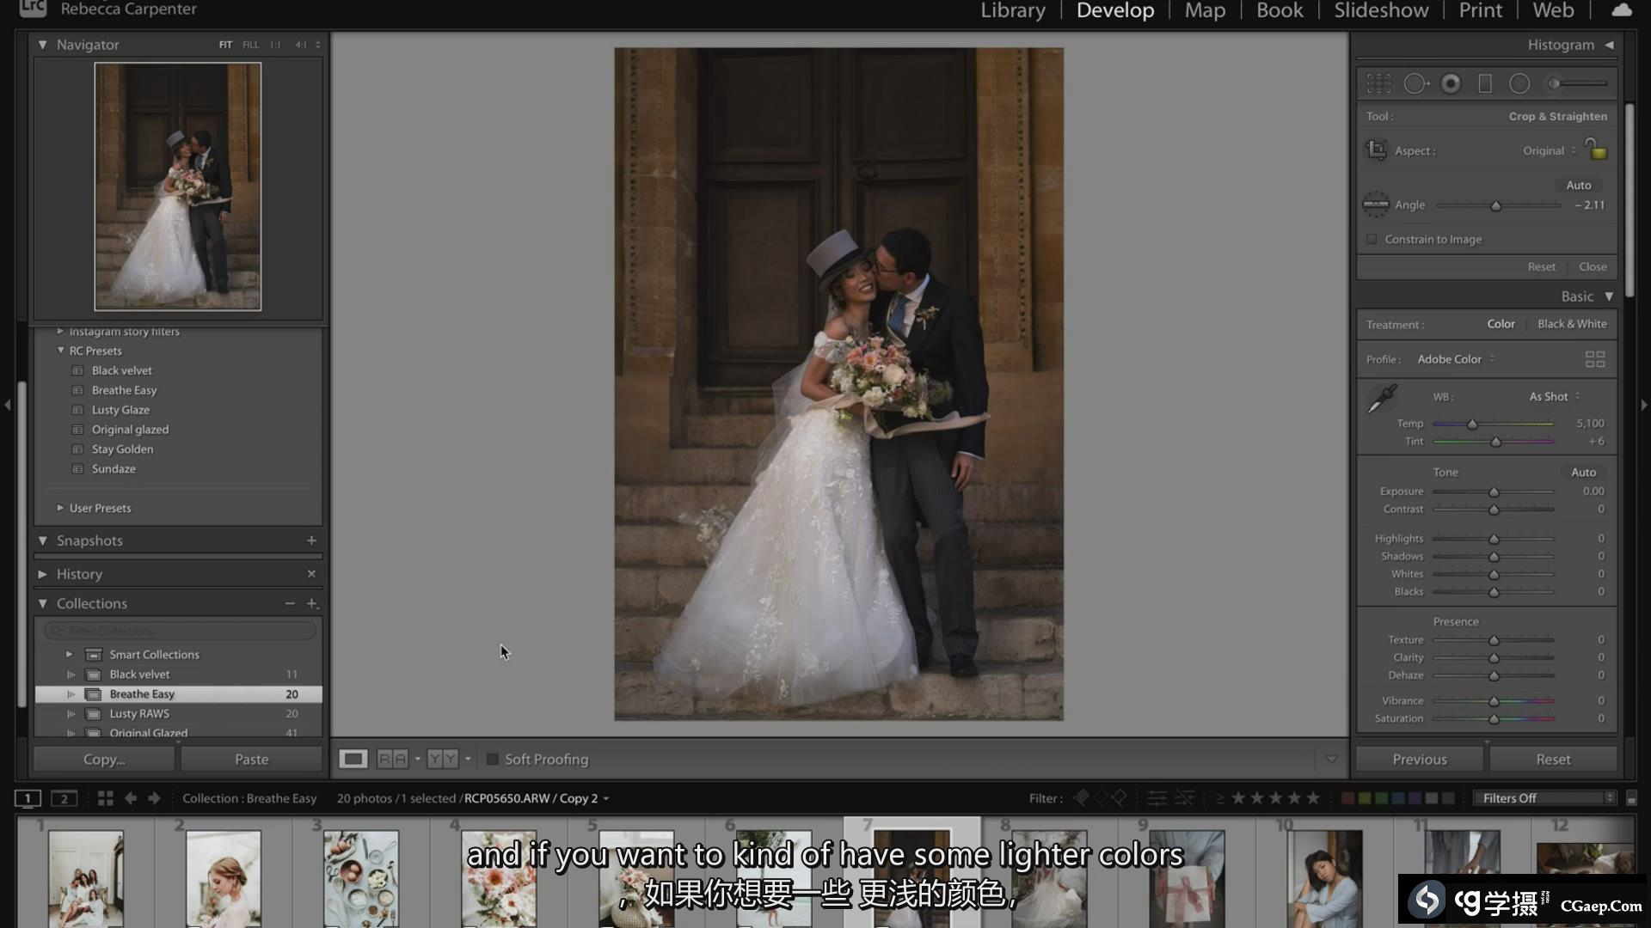Switch to the Library module
The width and height of the screenshot is (1651, 928).
click(1013, 10)
